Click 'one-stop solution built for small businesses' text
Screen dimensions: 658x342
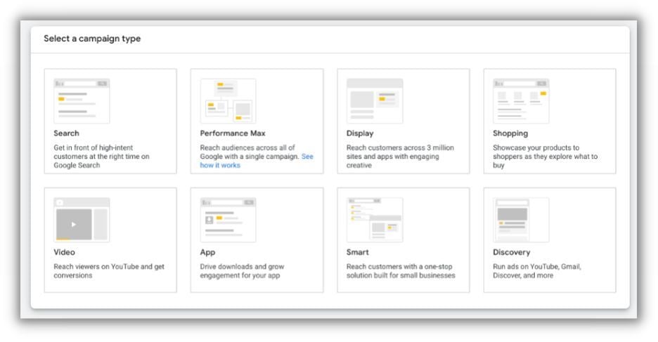[401, 271]
